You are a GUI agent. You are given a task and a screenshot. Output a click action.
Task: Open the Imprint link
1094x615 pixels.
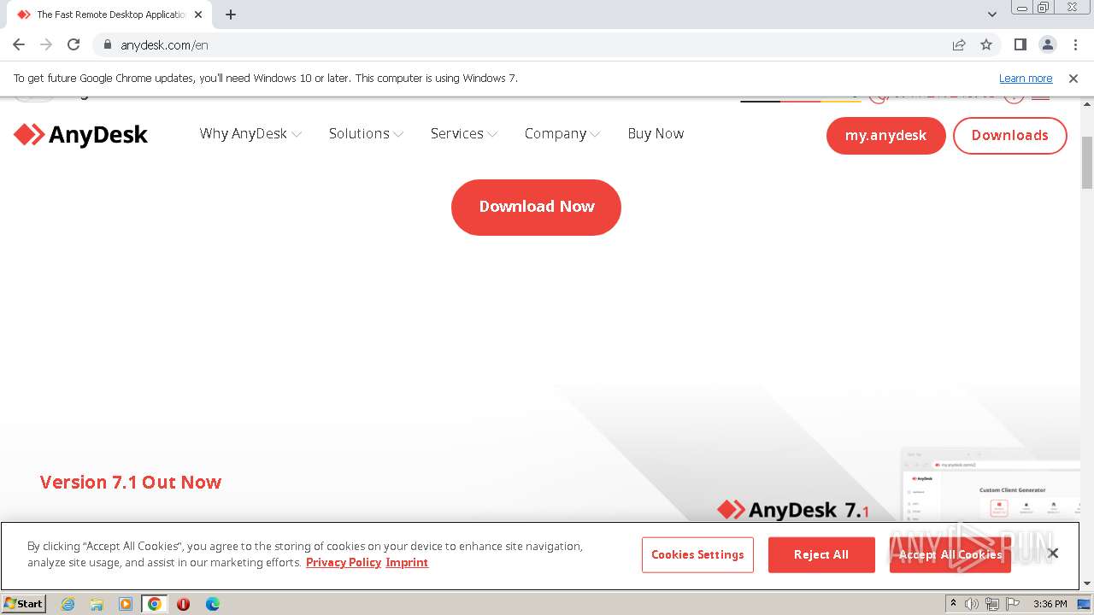pos(407,562)
